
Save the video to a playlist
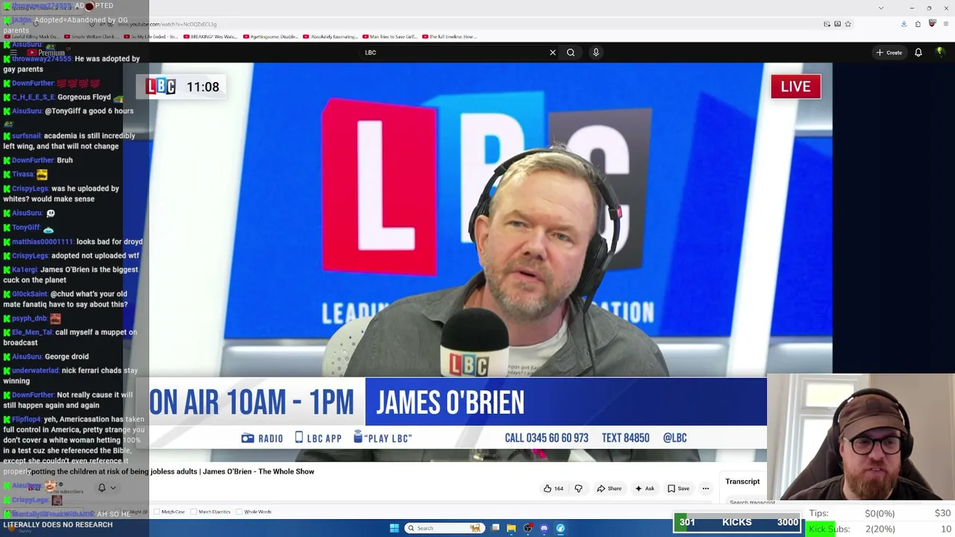click(678, 489)
